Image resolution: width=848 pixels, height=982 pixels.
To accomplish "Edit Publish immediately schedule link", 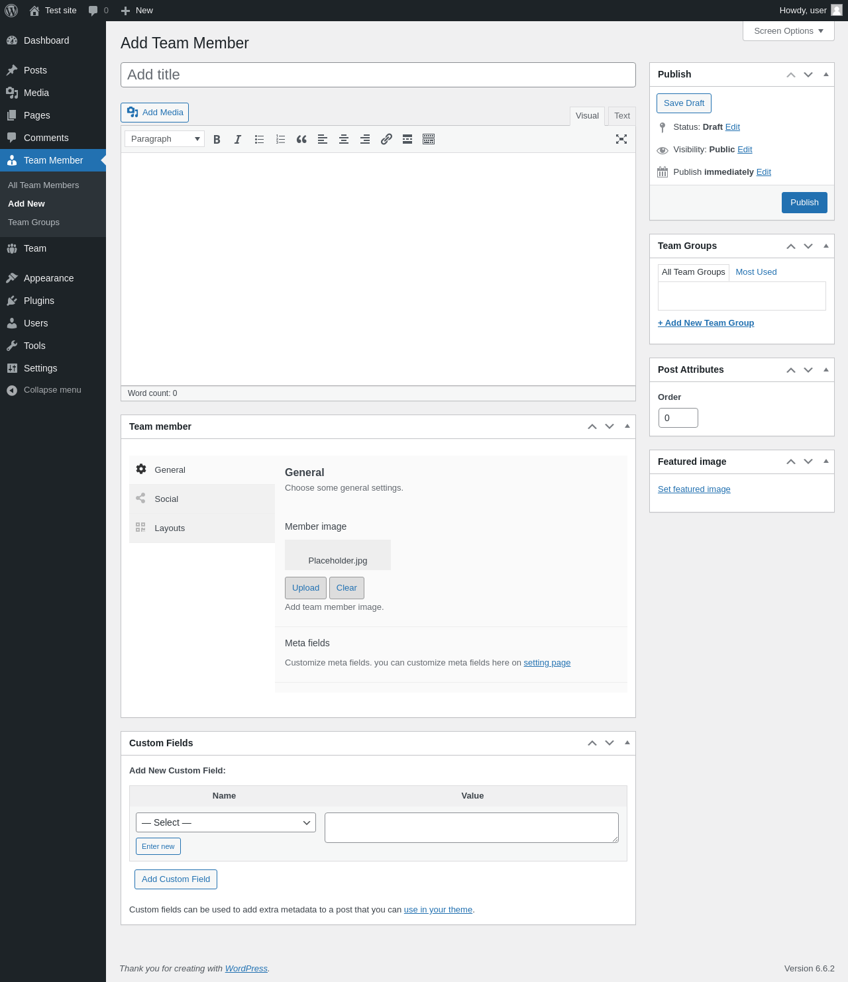I will [764, 172].
